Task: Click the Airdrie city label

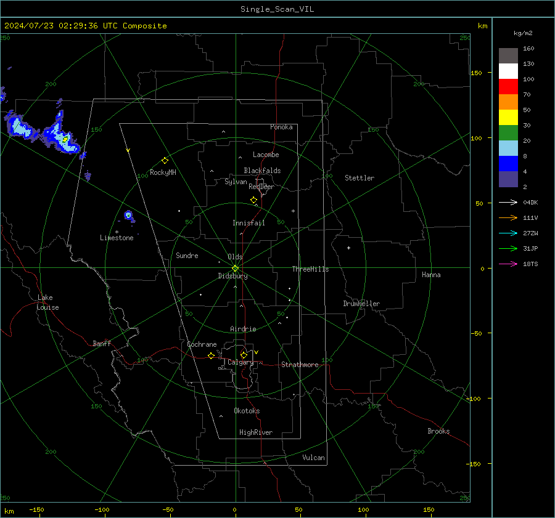Action: point(243,329)
